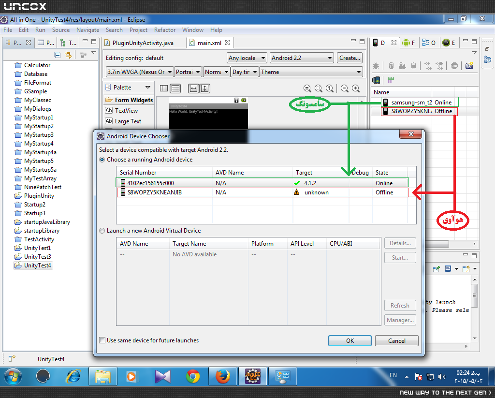Toggle fill height layout button
495x398 pixels.
click(x=205, y=88)
